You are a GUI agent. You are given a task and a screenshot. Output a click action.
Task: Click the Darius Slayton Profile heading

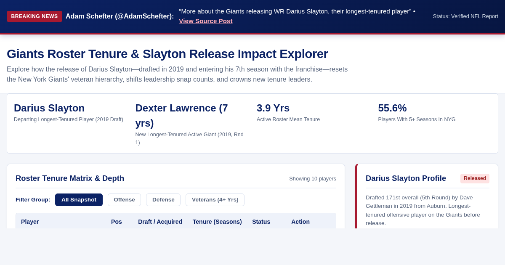[x=406, y=178]
